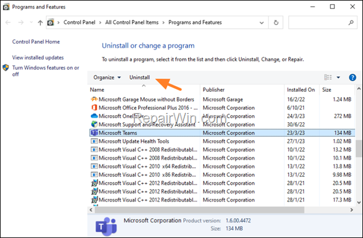This screenshot has height=238, width=363.
Task: Select Microsoft Visual C++ 2010 x86 Redistributable
Action: click(147, 175)
